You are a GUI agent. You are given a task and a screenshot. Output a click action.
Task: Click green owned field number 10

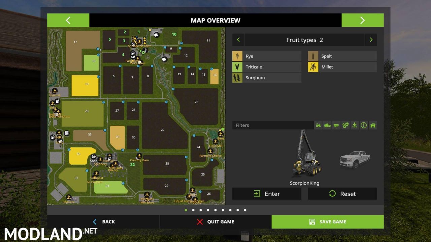pos(174,34)
